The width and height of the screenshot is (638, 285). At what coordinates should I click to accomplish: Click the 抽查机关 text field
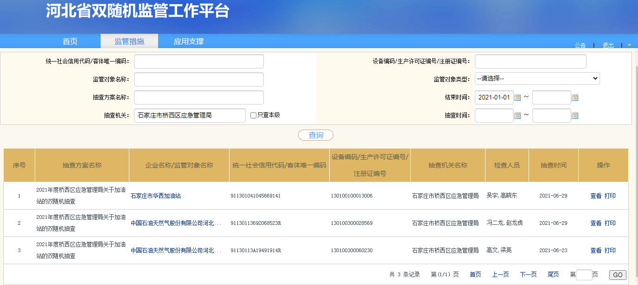(x=189, y=116)
